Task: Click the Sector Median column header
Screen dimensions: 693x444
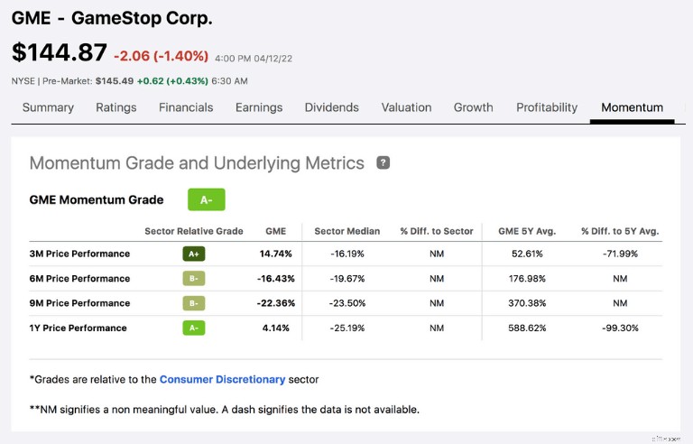Action: point(347,231)
